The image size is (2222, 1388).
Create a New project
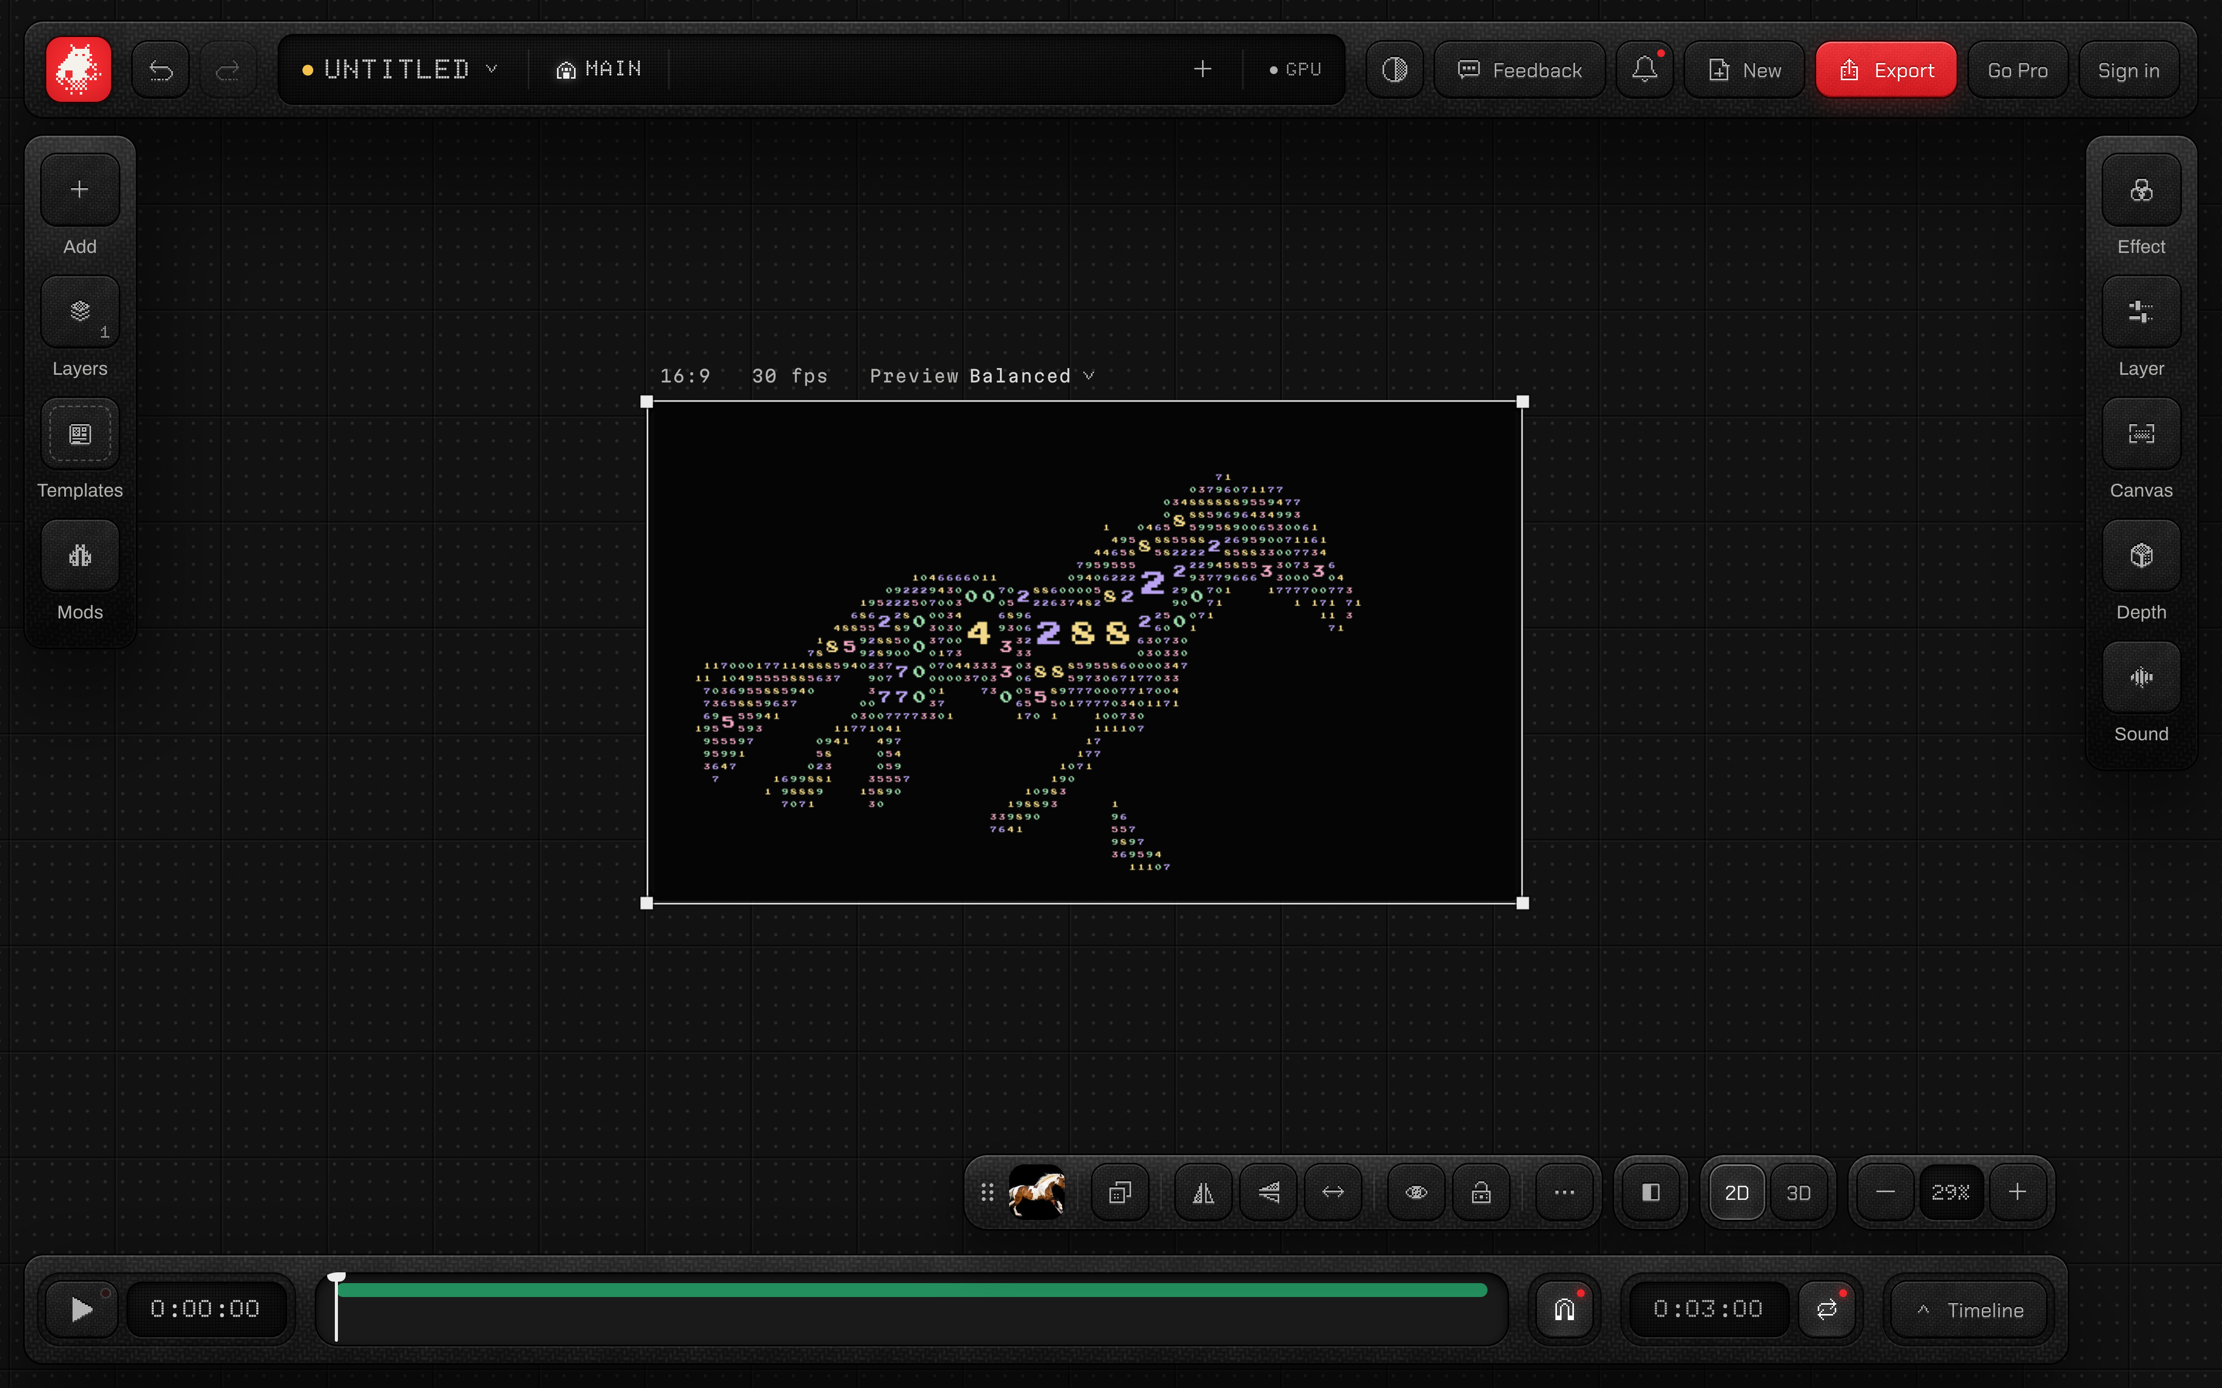tap(1745, 70)
